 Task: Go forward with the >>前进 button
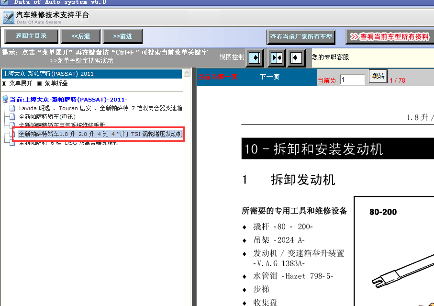[x=122, y=36]
